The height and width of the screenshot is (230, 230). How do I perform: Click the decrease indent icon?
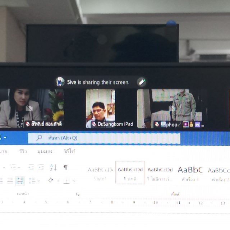point(31,167)
